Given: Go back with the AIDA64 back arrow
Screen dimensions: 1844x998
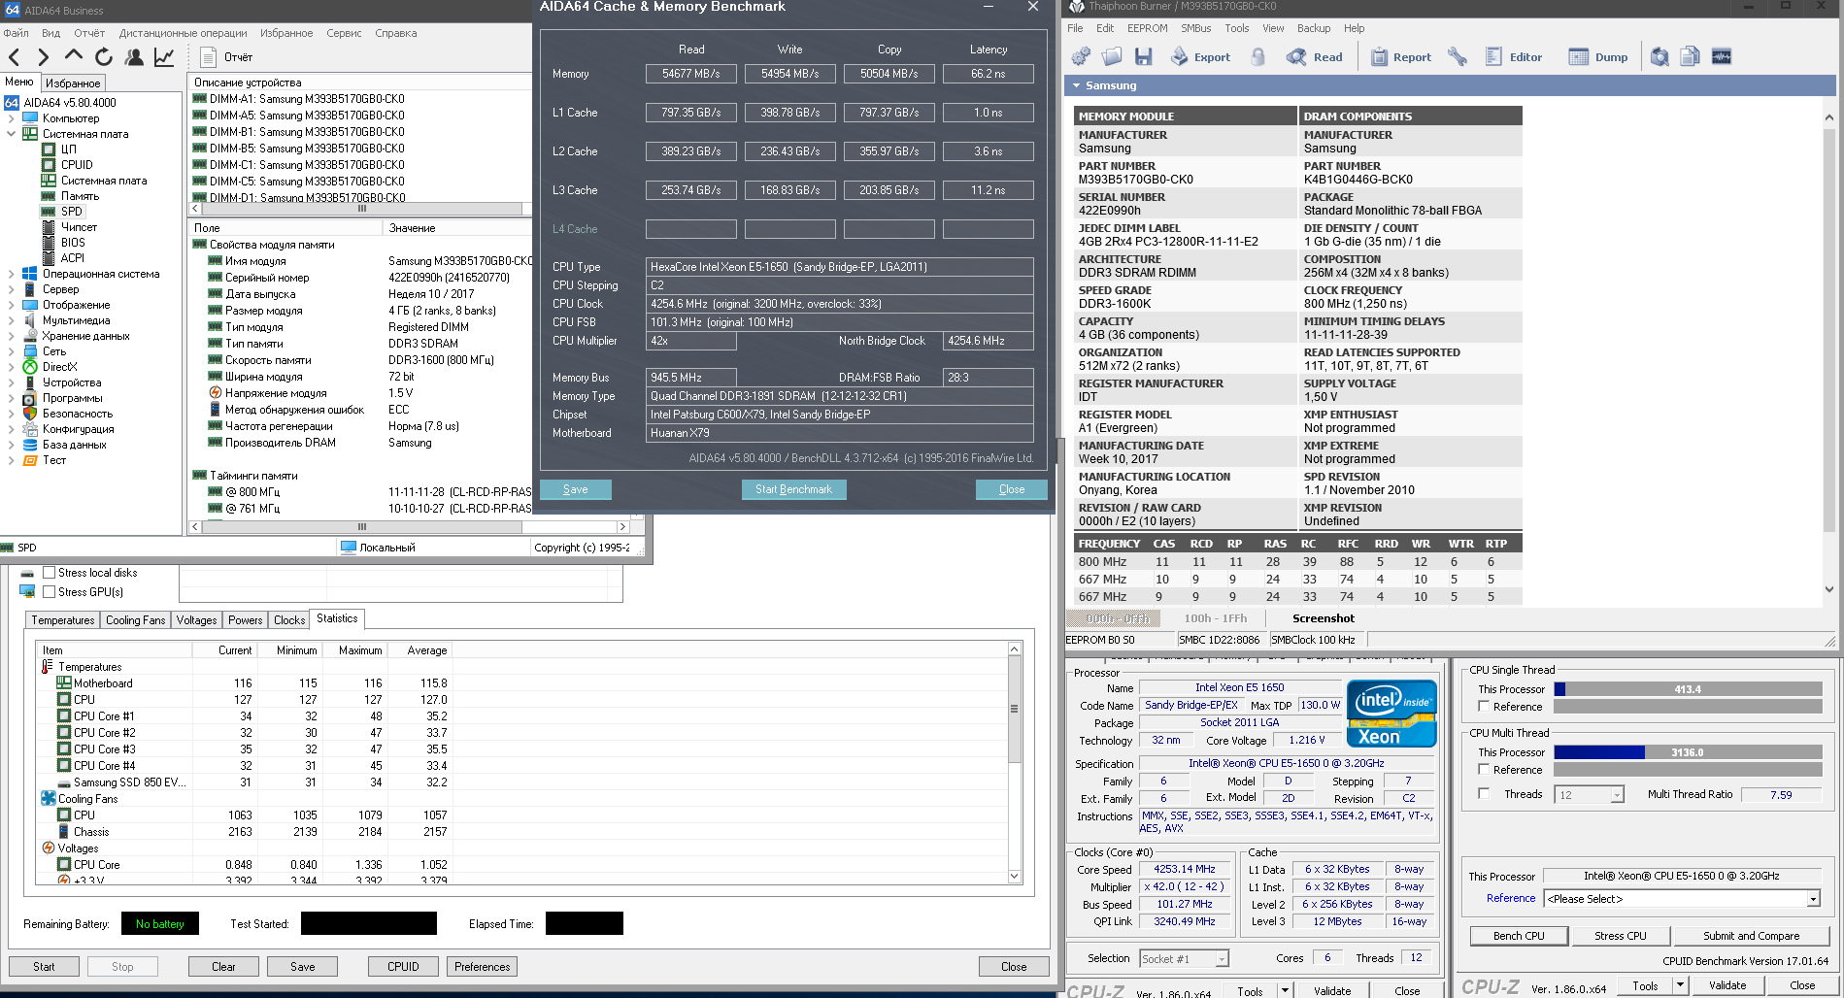Looking at the screenshot, I should click(15, 57).
